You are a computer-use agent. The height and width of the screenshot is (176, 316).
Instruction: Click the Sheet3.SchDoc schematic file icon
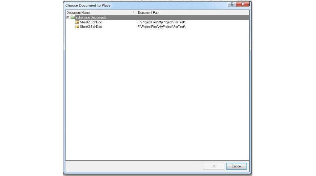(x=77, y=27)
